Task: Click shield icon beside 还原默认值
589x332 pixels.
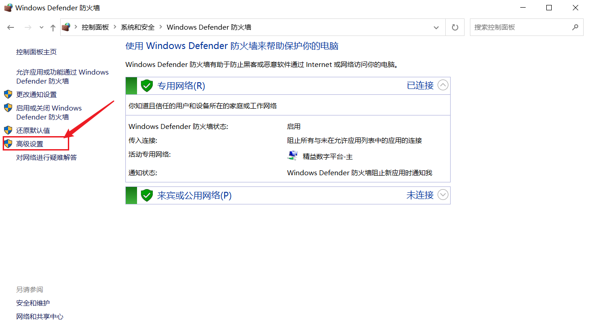Action: (8, 130)
